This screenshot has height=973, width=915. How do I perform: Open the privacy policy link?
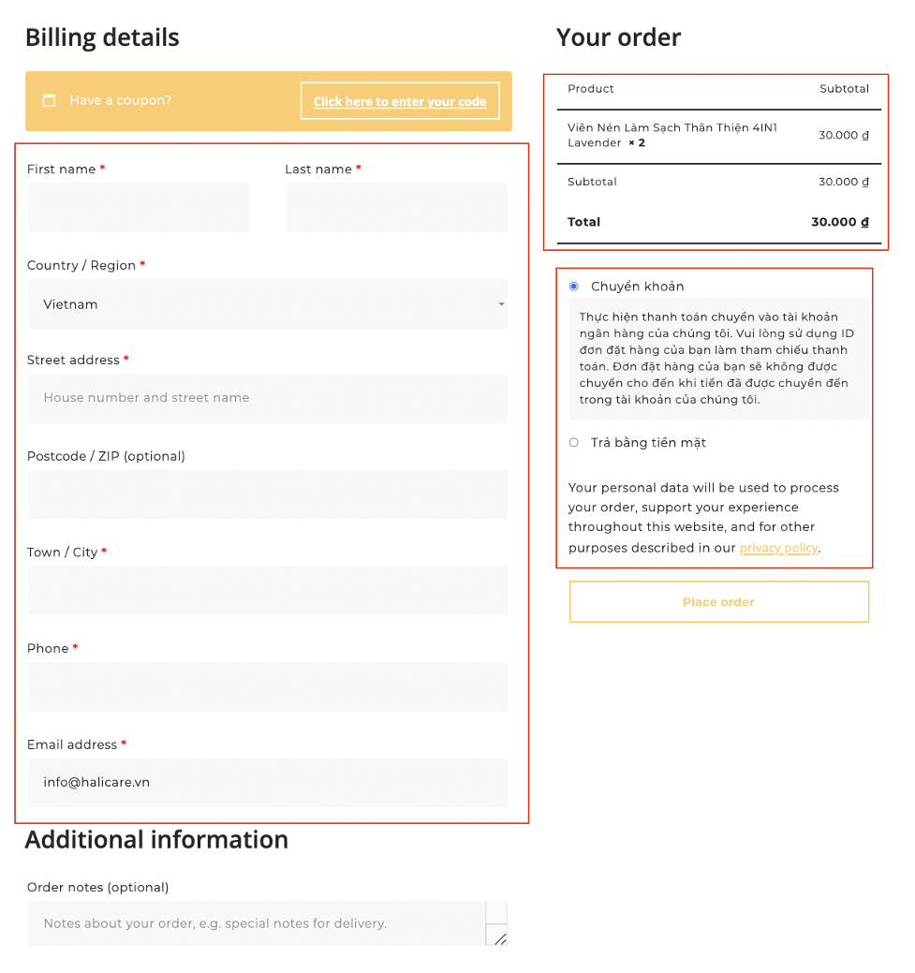pyautogui.click(x=778, y=548)
